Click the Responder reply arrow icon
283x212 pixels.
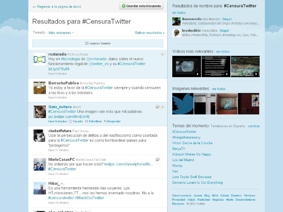(105, 121)
